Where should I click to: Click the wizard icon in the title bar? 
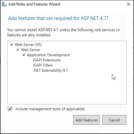(4, 4)
